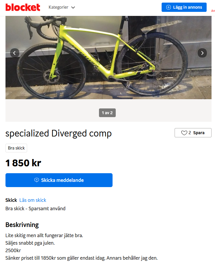Click the Beskrivning heading
Screen dimensions: 215x264
(22, 225)
